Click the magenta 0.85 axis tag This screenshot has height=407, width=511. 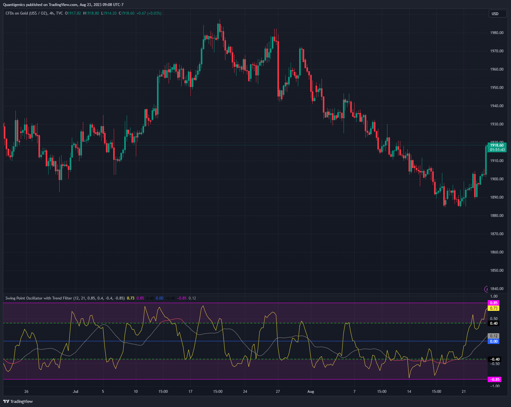pos(494,303)
